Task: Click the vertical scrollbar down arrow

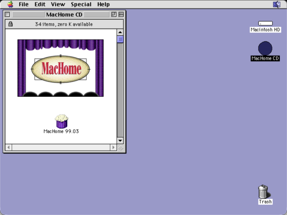Action: pyautogui.click(x=120, y=141)
